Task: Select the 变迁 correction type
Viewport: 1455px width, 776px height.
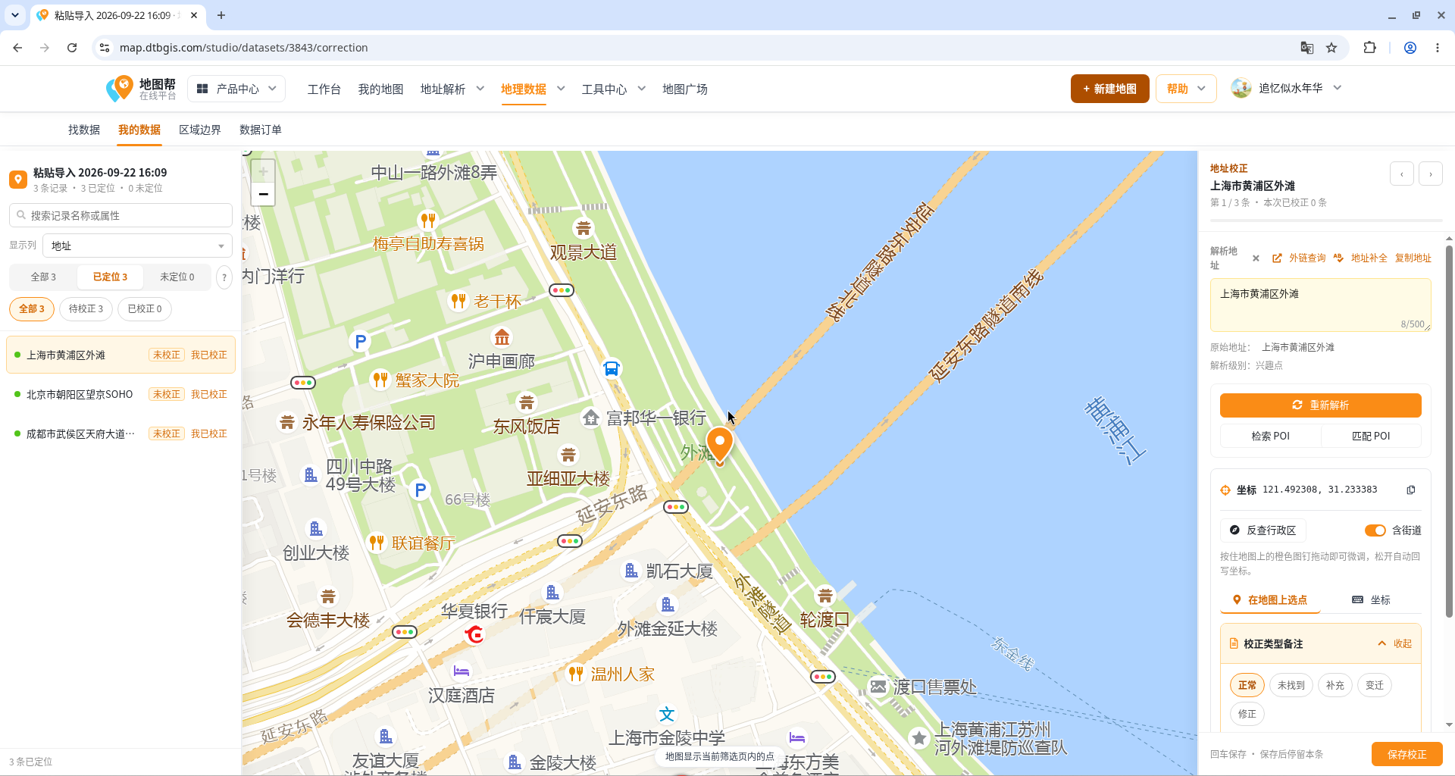Action: [1375, 685]
